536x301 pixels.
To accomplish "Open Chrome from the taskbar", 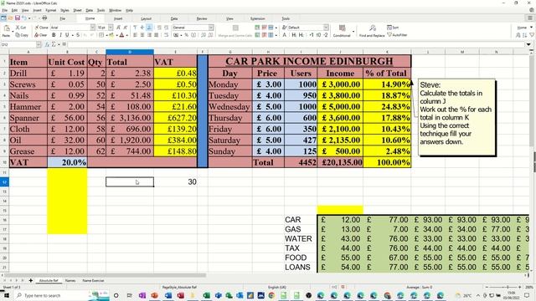I will pyautogui.click(x=271, y=295).
